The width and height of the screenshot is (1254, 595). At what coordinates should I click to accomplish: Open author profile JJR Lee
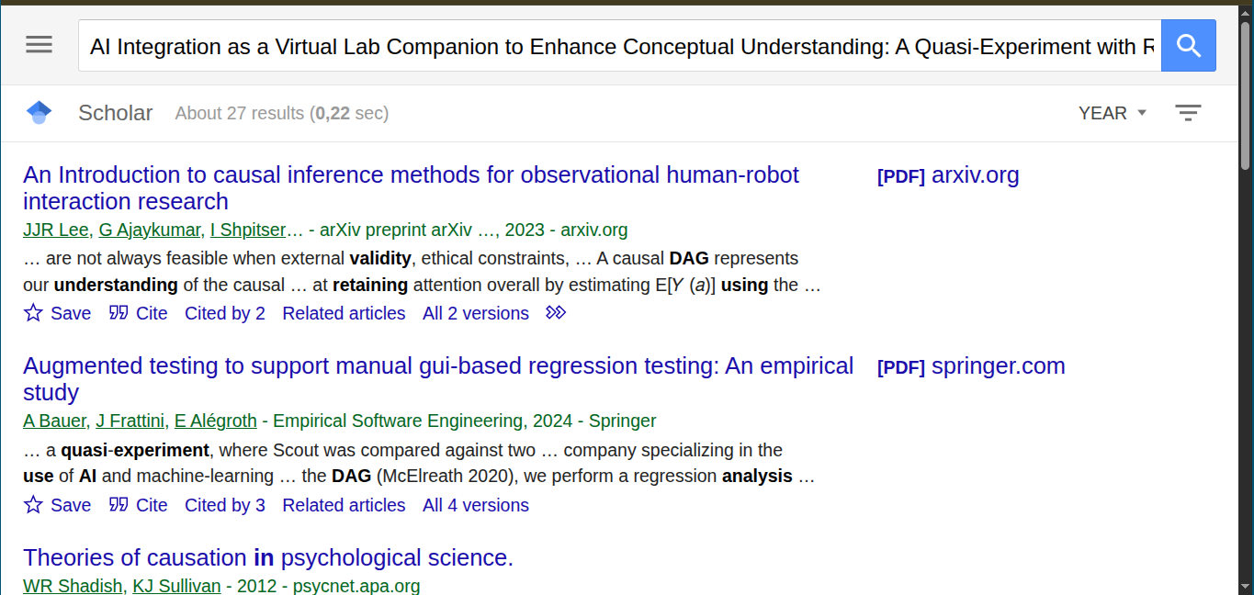[56, 230]
